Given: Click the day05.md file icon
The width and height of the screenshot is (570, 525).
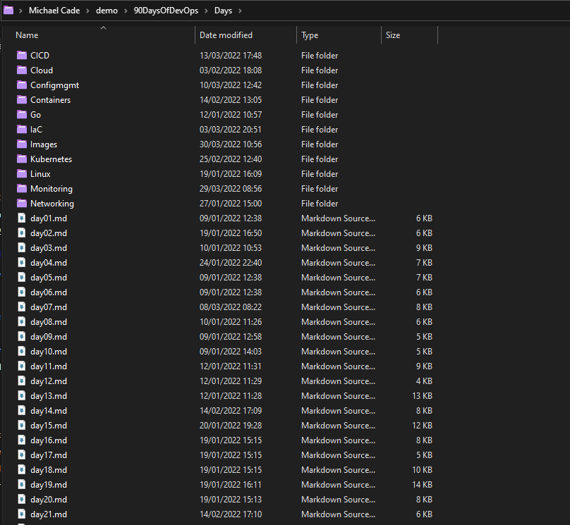Looking at the screenshot, I should (22, 278).
